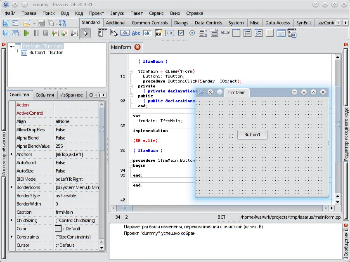The width and height of the screenshot is (350, 262).
Task: Pick the TRadioButton component in the palette
Action: [192, 33]
